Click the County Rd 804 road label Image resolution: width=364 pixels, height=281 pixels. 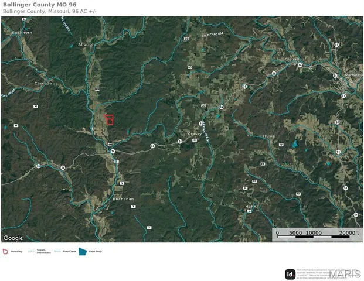212,35
